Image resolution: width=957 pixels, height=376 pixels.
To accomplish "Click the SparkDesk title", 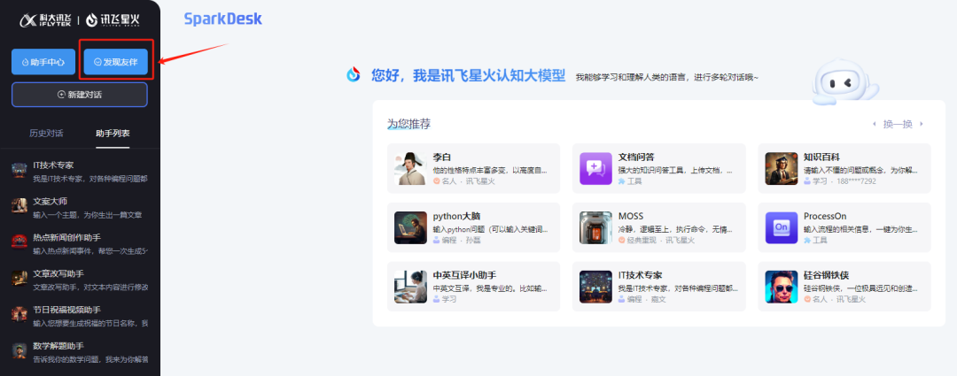I will [x=222, y=19].
